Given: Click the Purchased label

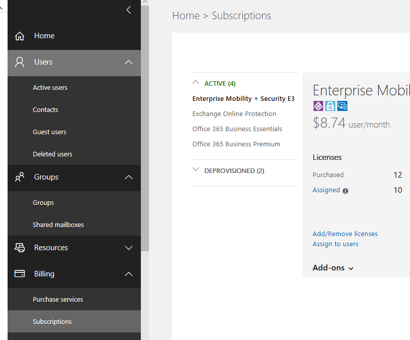Looking at the screenshot, I should click(x=328, y=175).
